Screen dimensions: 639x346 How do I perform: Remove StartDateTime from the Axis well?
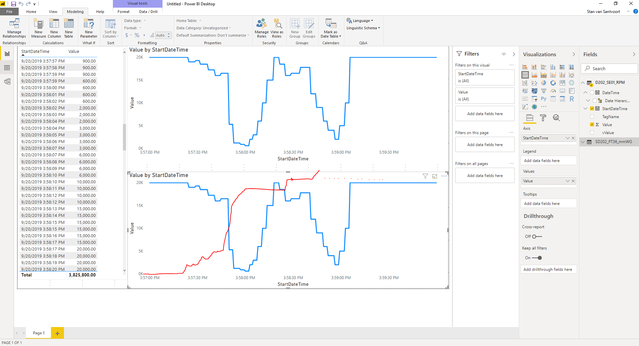click(573, 138)
